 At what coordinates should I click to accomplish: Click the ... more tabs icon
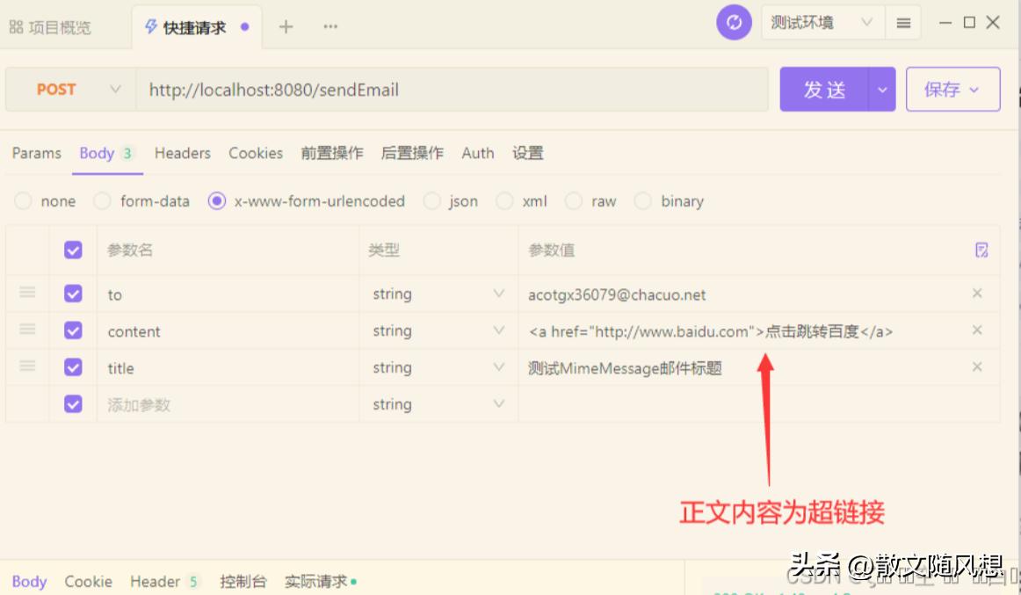click(329, 27)
